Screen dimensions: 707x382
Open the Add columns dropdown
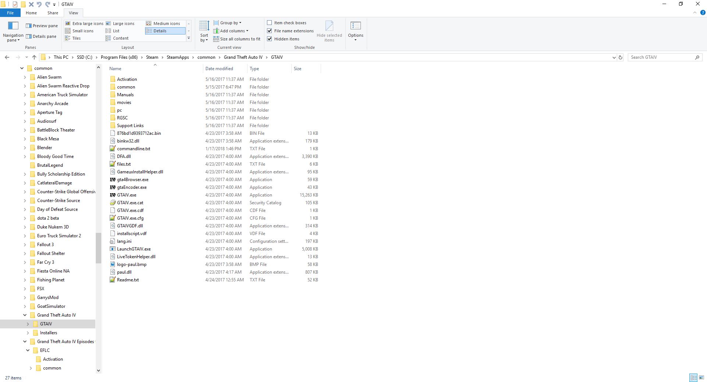tap(231, 31)
